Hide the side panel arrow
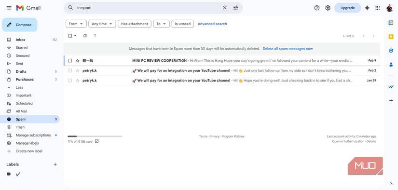Screen dimensions: 398x190 click(x=391, y=183)
